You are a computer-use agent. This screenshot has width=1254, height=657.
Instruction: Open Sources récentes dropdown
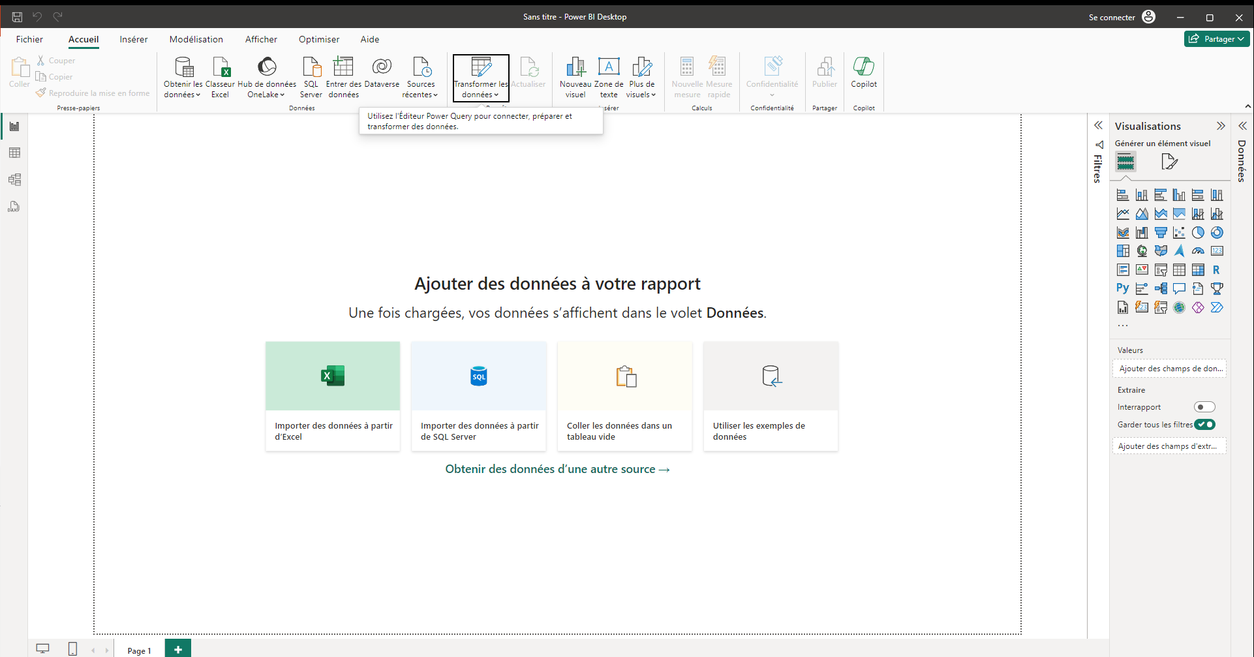click(x=421, y=78)
